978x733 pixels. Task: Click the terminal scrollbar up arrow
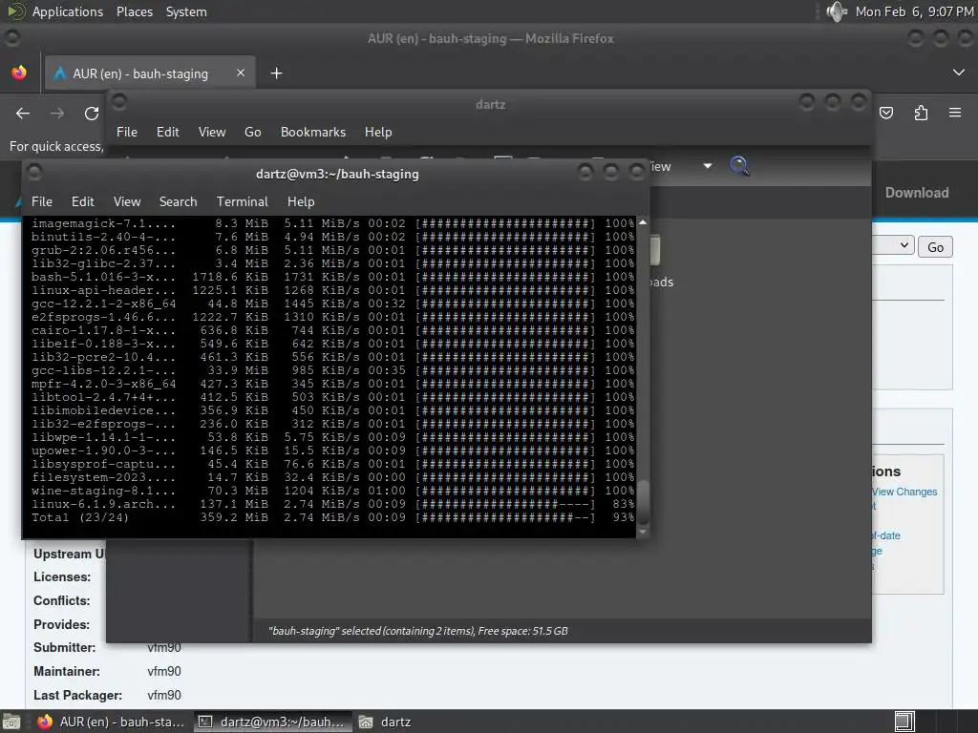tap(643, 222)
